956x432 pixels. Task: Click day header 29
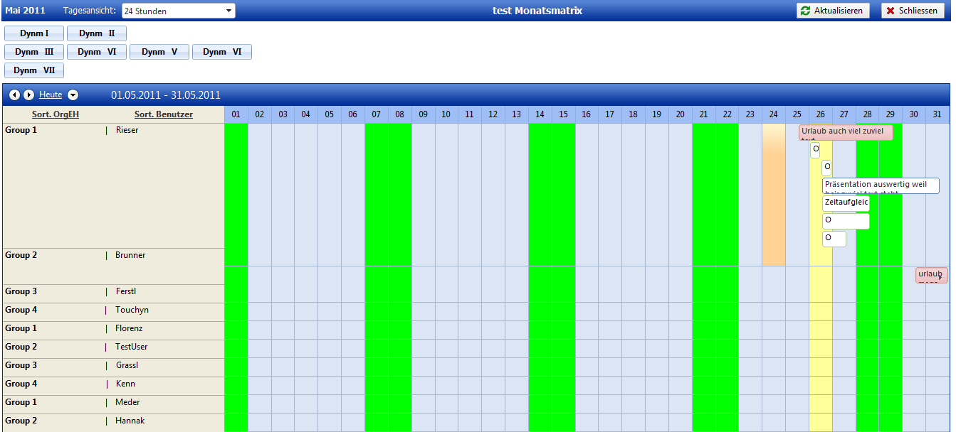(891, 114)
